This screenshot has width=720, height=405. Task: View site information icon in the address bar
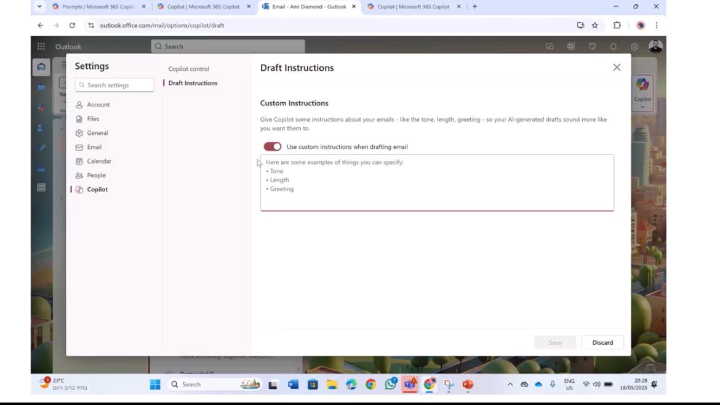pos(91,25)
